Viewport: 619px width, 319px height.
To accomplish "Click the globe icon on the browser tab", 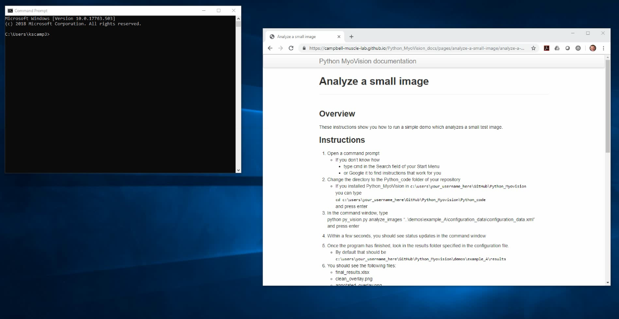I will point(272,36).
